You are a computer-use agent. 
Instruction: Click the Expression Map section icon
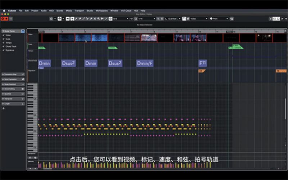click(23, 74)
